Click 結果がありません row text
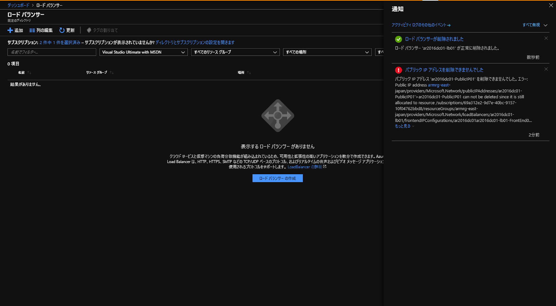This screenshot has width=556, height=306. 25,84
